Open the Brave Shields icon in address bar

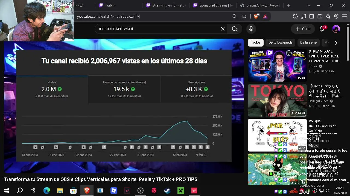coord(256,16)
